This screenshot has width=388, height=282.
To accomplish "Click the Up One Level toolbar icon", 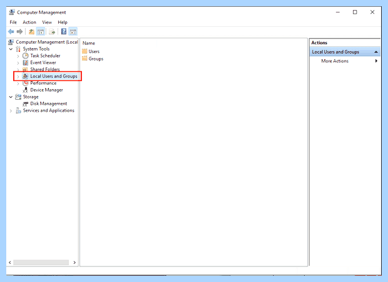I will pyautogui.click(x=31, y=32).
